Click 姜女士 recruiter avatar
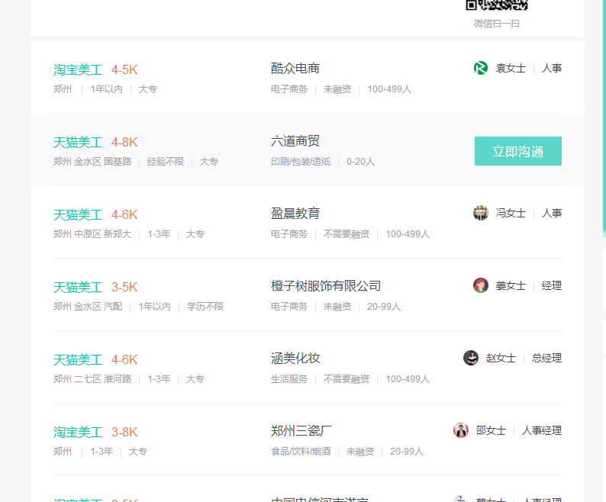Viewport: 606px width, 502px height. 481,285
